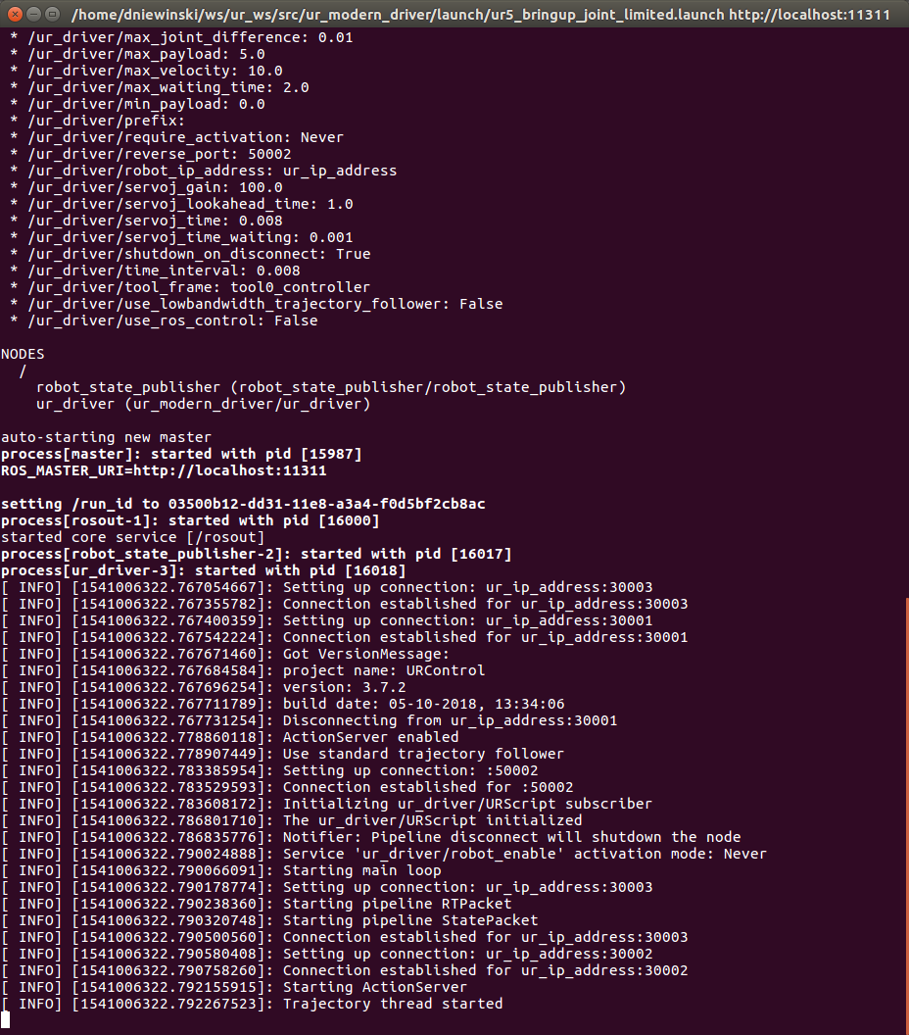Click the blinking cursor block at the prompt
This screenshot has width=909, height=1035.
coord(5,1020)
